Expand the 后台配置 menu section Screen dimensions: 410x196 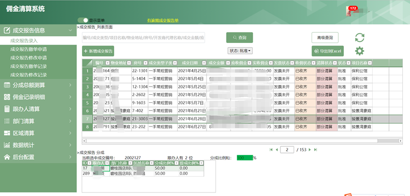coord(70,157)
